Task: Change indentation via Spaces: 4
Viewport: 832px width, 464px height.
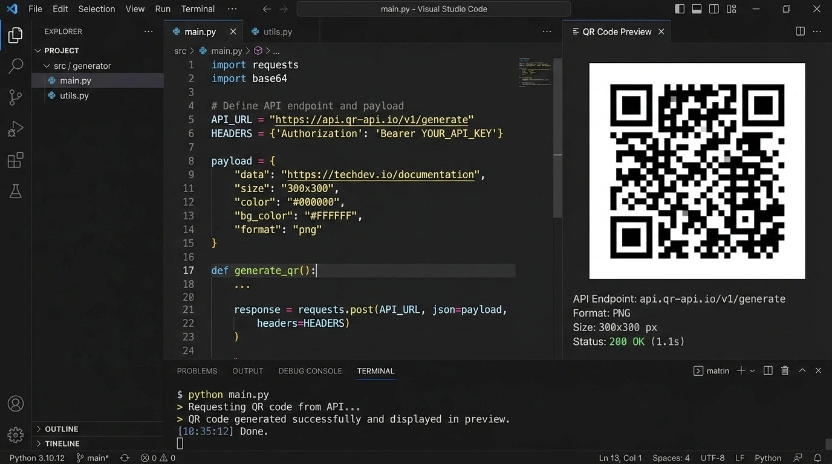Action: 671,458
